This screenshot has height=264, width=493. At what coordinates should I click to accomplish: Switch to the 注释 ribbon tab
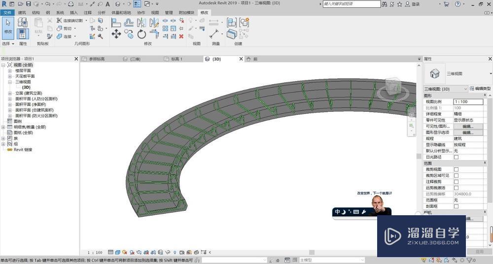coord(88,13)
